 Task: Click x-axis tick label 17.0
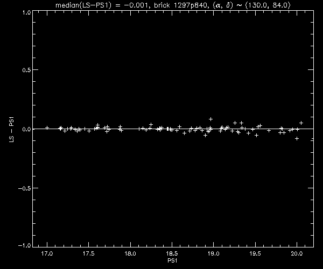[x=47, y=253]
